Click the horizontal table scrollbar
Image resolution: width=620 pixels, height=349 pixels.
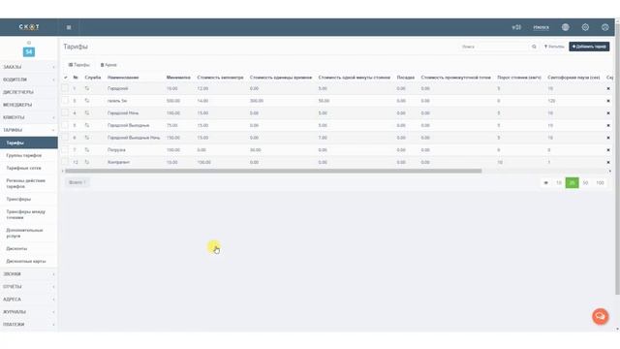pos(273,171)
